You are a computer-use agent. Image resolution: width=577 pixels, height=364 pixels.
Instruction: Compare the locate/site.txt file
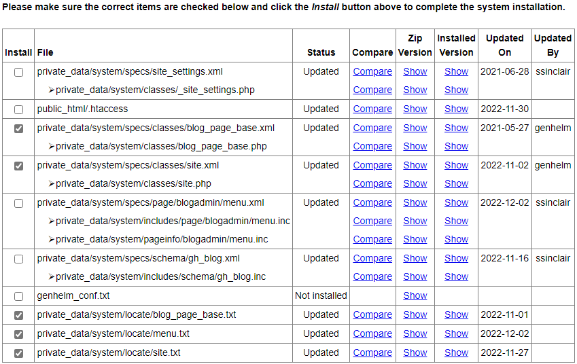pos(372,352)
